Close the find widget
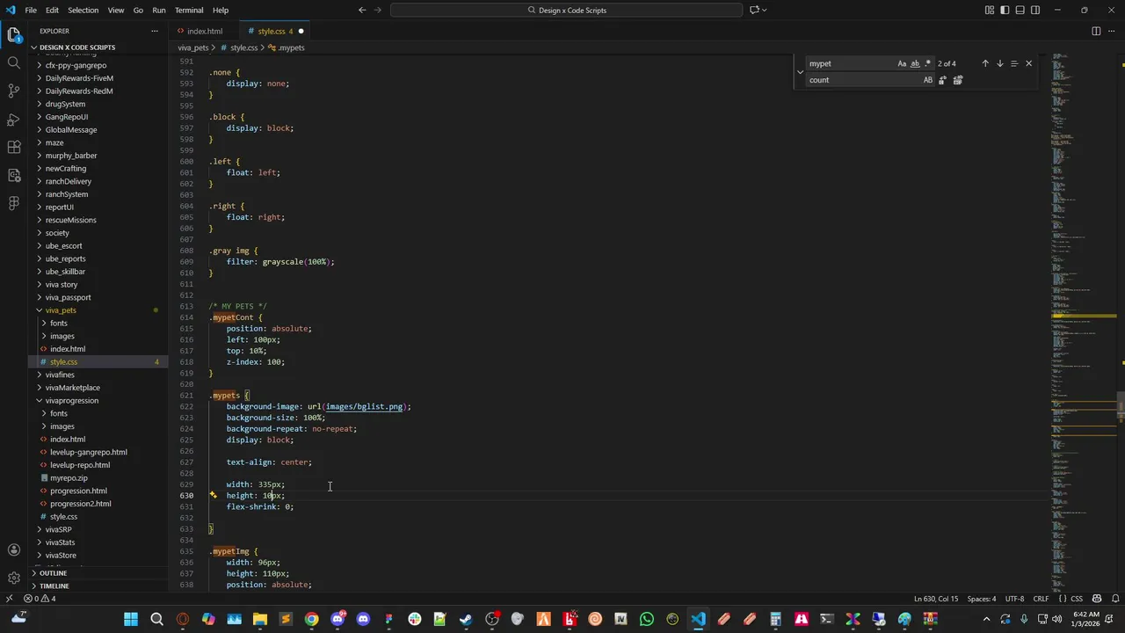Screen dimensions: 1125x633 click(1028, 63)
